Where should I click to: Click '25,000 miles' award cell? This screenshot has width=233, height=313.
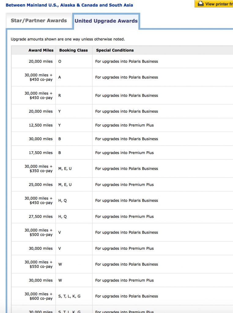point(41,185)
